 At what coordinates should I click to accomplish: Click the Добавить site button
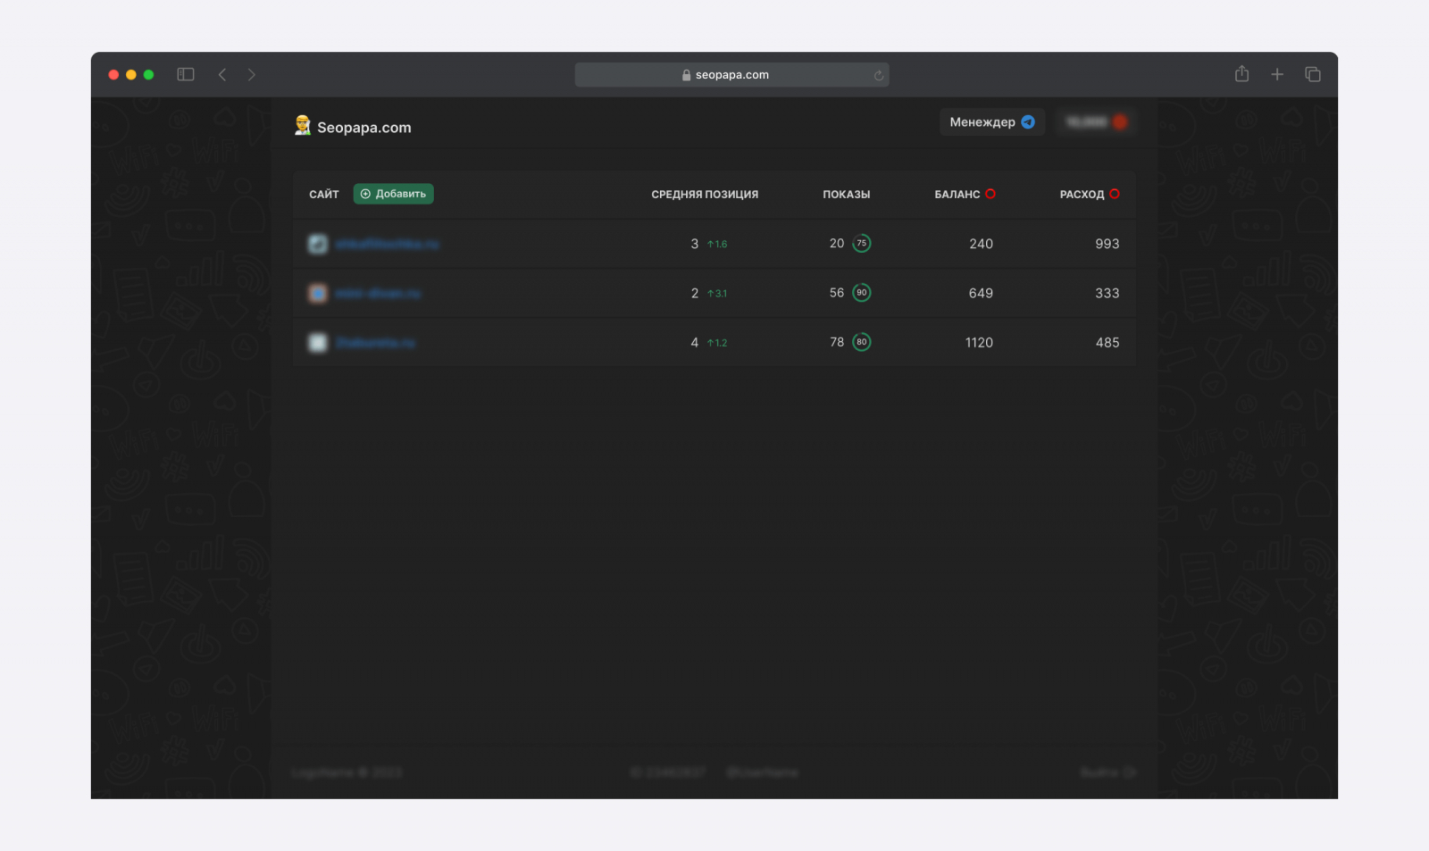click(x=393, y=194)
